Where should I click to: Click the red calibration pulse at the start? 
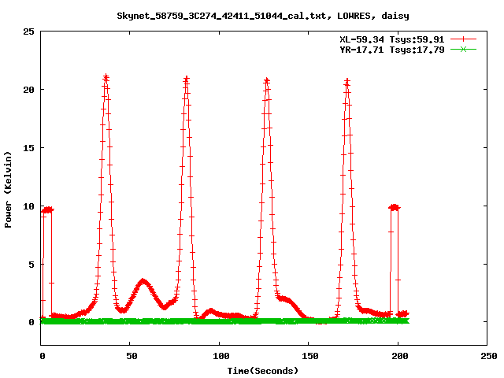click(47, 210)
